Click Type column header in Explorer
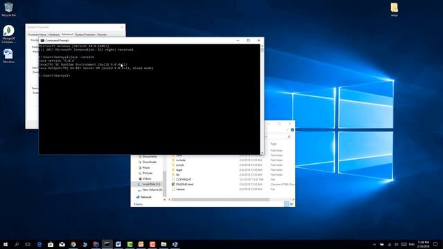The width and height of the screenshot is (443, 249). point(273,144)
